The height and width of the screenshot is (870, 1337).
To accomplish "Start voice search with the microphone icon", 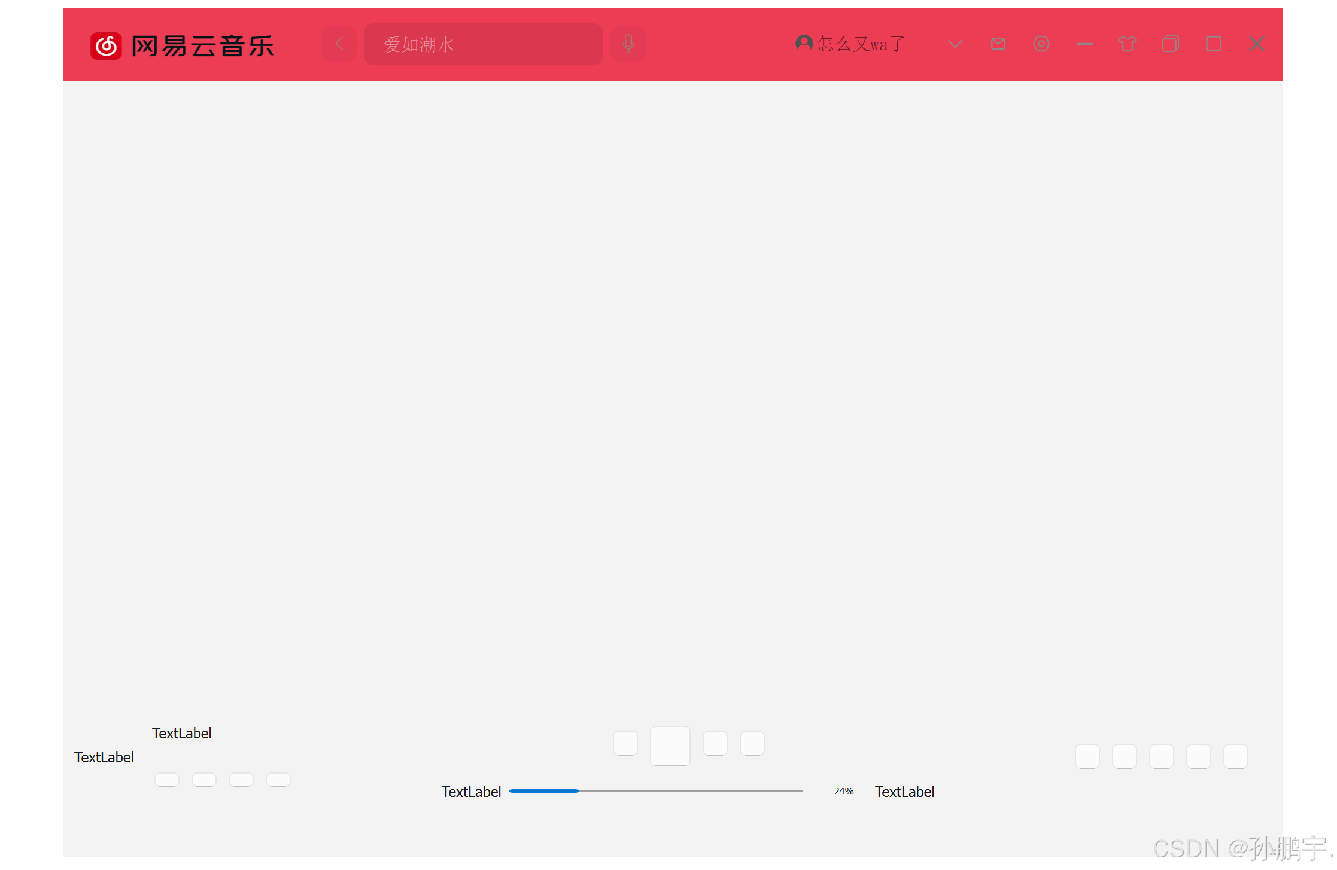I will coord(628,44).
